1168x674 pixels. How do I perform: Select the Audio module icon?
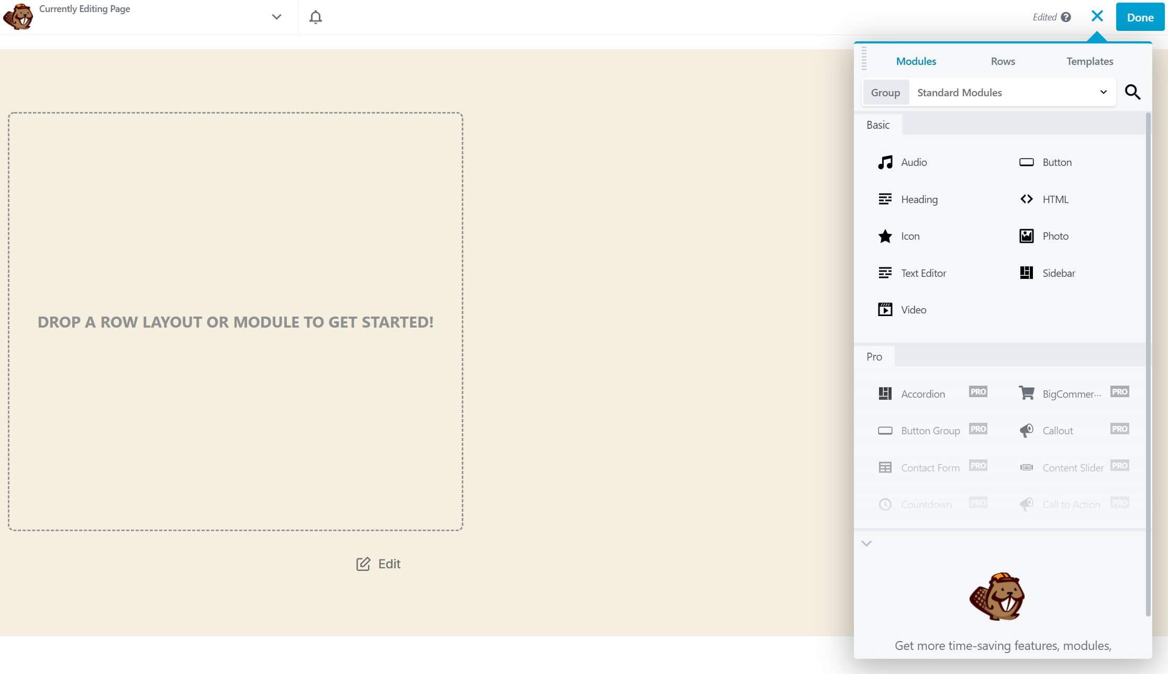[x=885, y=162]
